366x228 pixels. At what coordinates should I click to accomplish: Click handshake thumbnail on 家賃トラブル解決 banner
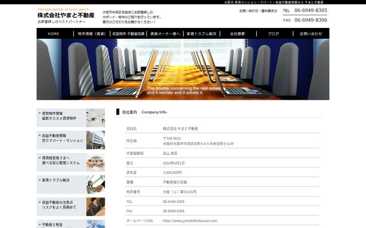point(96,185)
